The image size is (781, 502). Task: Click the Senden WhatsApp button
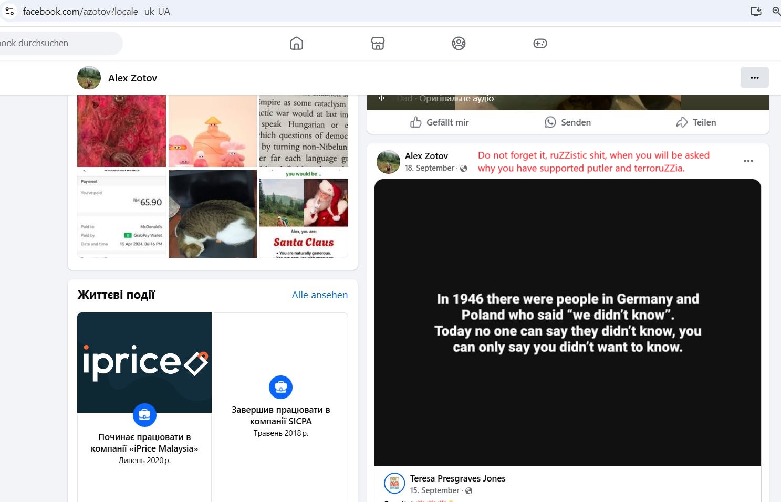[x=568, y=122]
